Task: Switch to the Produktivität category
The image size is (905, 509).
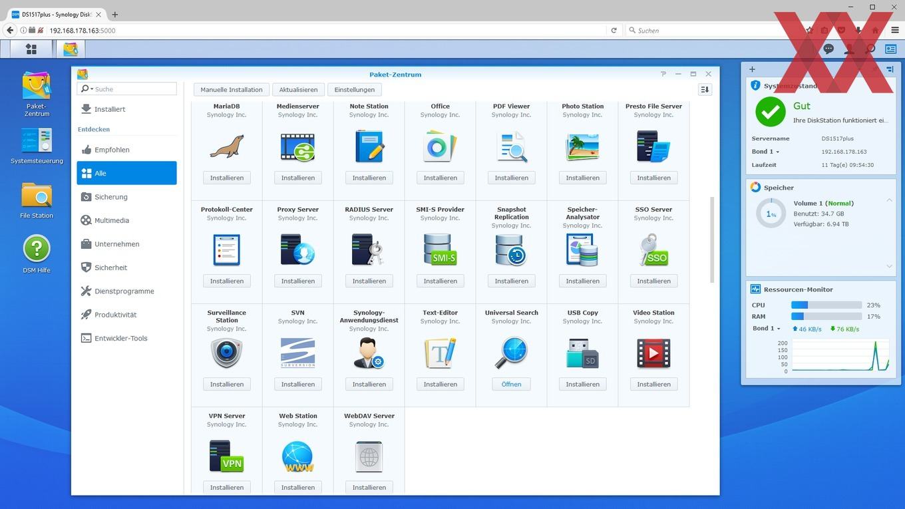Action: [x=126, y=315]
